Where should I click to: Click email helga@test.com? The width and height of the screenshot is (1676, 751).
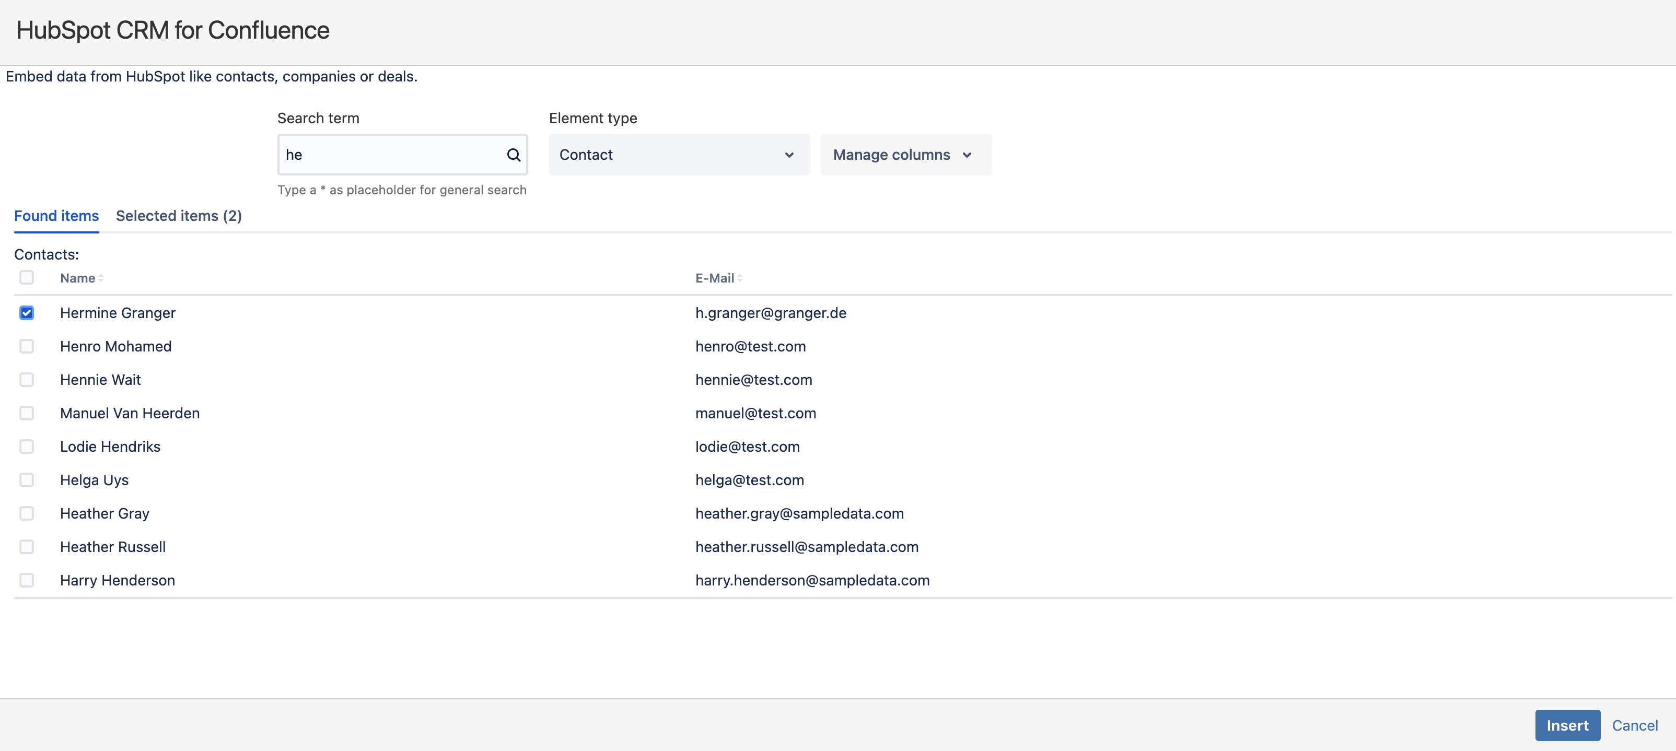pyautogui.click(x=750, y=480)
